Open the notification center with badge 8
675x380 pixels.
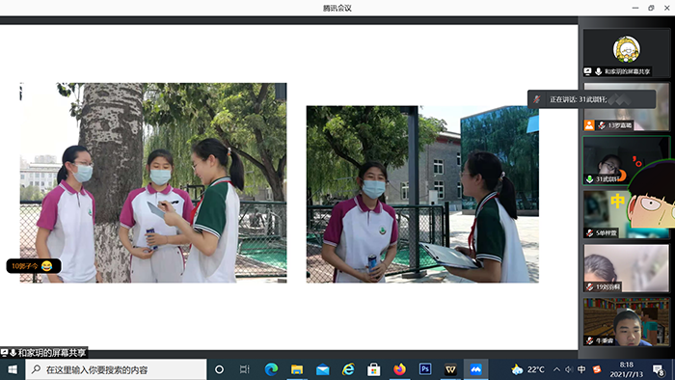pyautogui.click(x=659, y=369)
